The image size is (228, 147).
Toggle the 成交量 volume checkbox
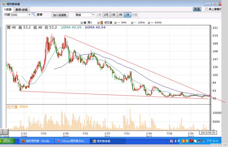pyautogui.click(x=98, y=23)
